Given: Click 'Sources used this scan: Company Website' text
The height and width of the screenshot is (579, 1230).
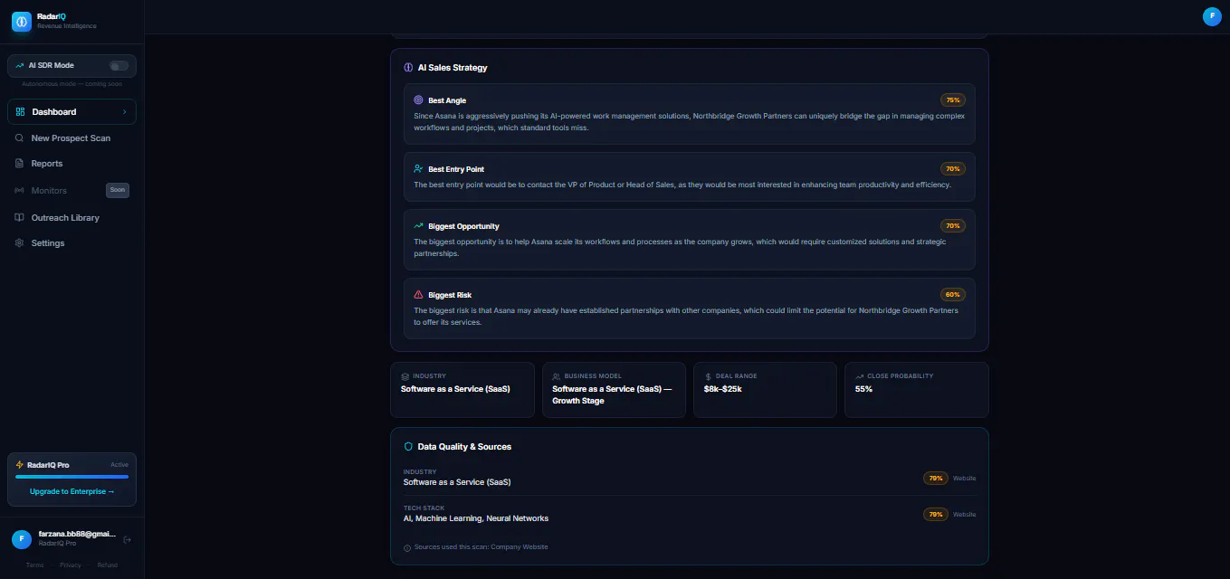Looking at the screenshot, I should pos(481,547).
